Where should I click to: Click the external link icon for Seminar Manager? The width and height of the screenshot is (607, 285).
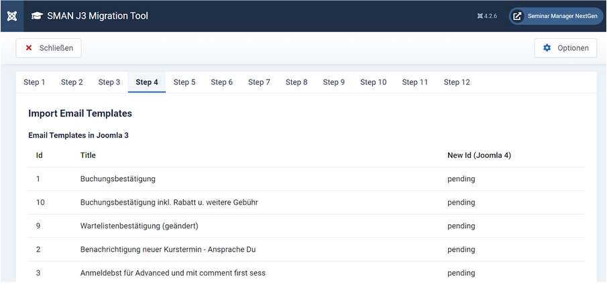tap(518, 16)
